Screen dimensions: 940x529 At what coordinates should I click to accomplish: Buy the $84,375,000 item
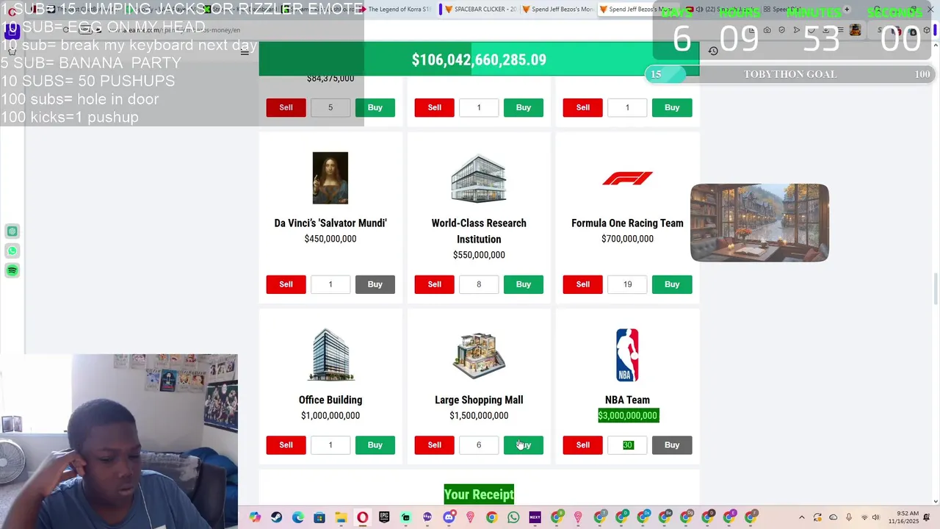pyautogui.click(x=375, y=107)
